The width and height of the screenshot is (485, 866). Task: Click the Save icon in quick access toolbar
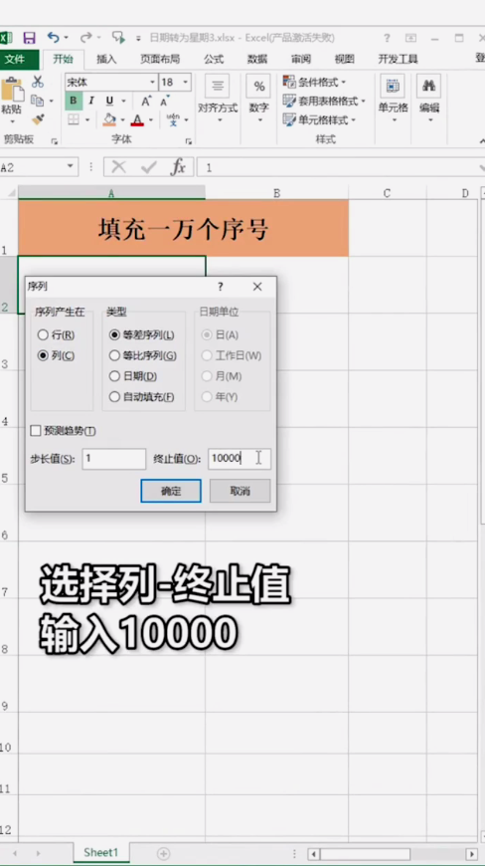29,38
